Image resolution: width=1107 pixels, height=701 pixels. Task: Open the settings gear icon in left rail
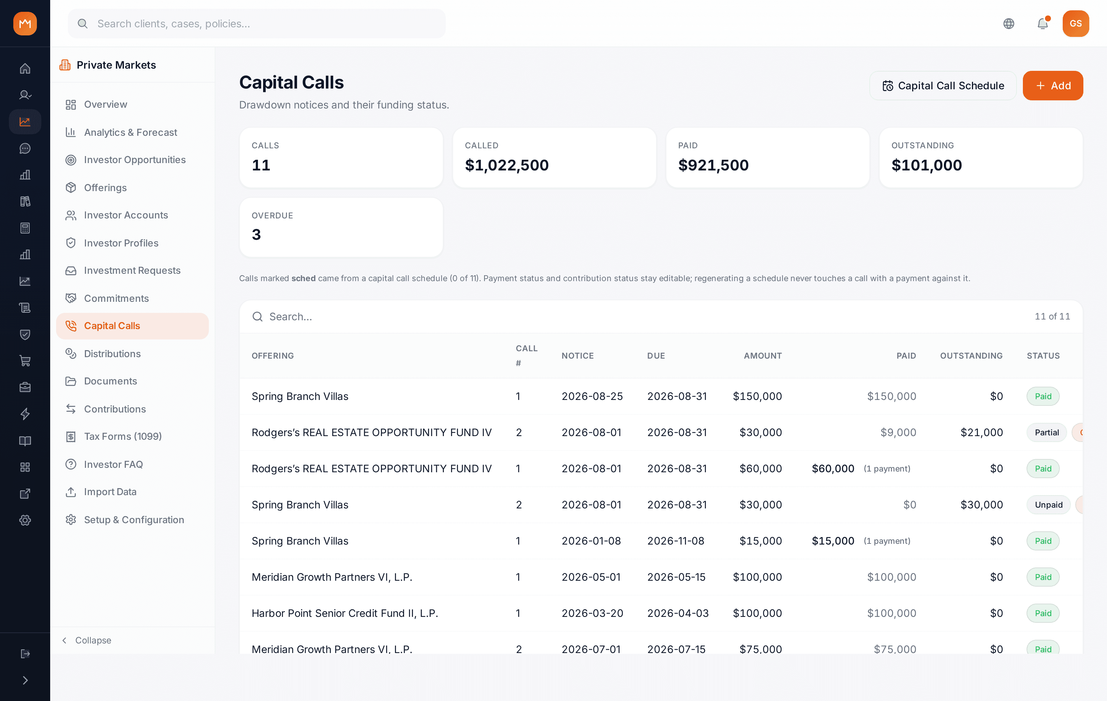coord(25,520)
